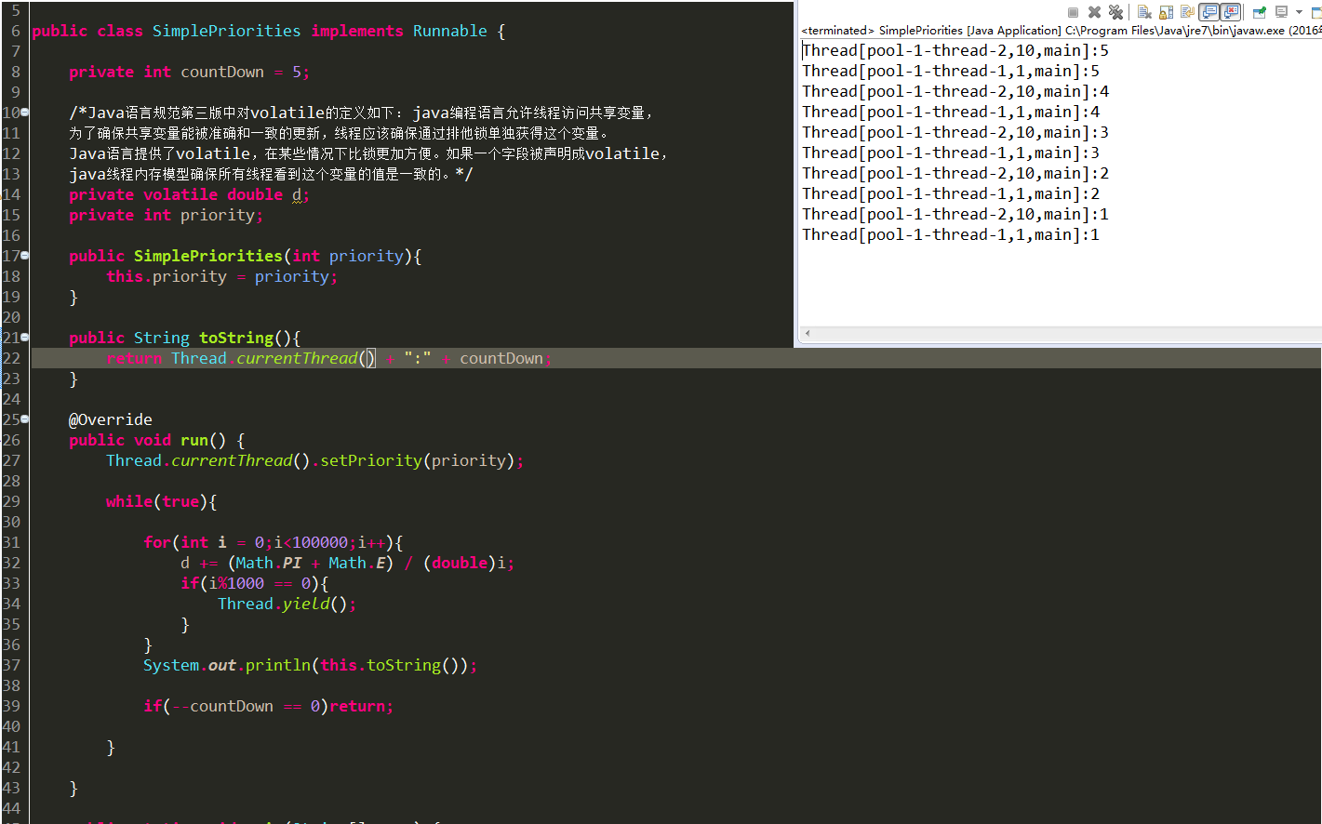Screen dimensions: 1322x824
Task: Click console line 'Thread[pool-1-thread-1,1,main]:5'
Action: pos(951,72)
